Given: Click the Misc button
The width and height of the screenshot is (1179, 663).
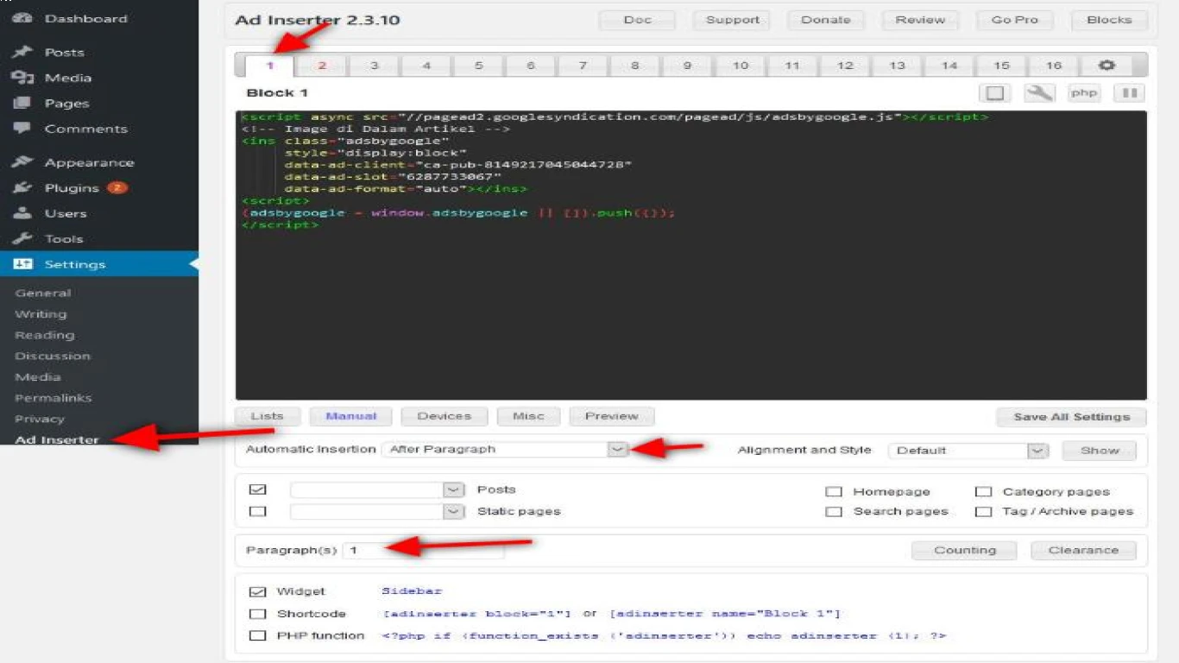Looking at the screenshot, I should [528, 416].
